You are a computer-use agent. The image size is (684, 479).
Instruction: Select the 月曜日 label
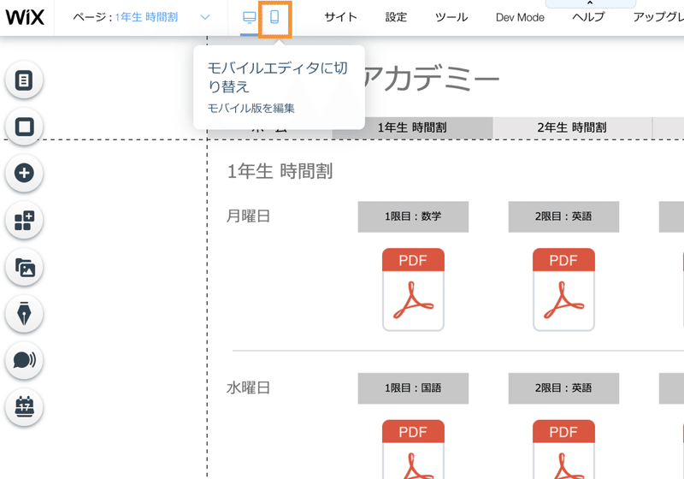coord(248,216)
